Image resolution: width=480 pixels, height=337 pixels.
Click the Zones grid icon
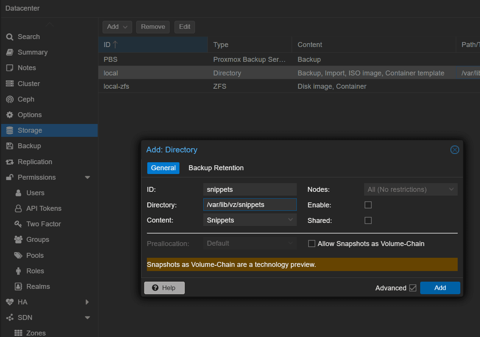tap(18, 333)
